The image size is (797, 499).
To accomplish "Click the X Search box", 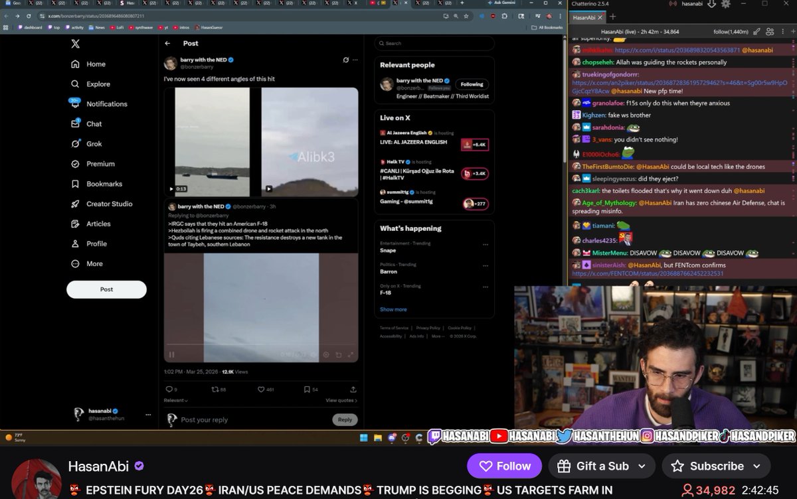I will pyautogui.click(x=434, y=43).
